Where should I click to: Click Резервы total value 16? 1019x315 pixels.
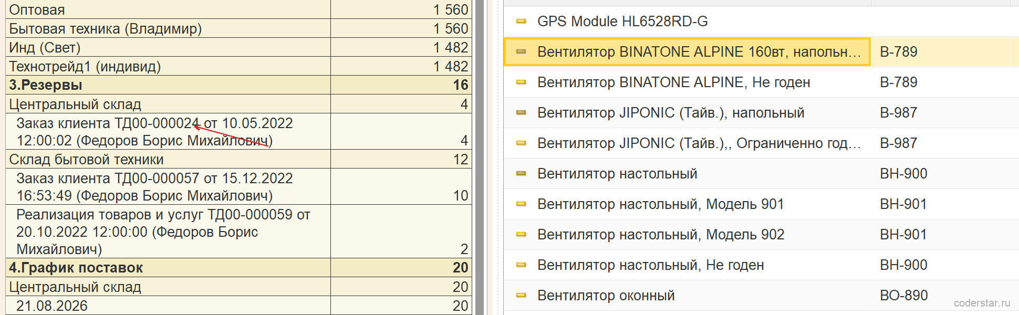(x=460, y=85)
